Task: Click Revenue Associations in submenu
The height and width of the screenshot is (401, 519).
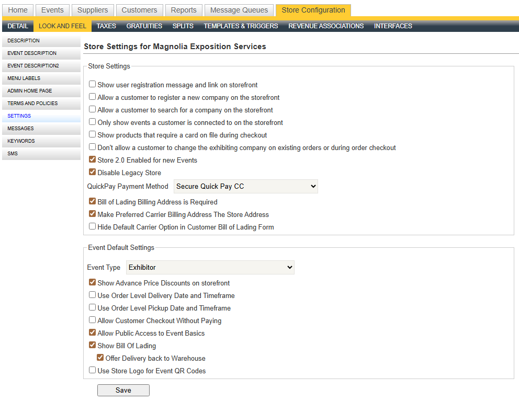Action: [326, 26]
